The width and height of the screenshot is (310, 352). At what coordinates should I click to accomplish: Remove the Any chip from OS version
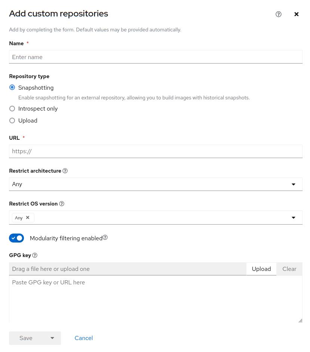28,217
